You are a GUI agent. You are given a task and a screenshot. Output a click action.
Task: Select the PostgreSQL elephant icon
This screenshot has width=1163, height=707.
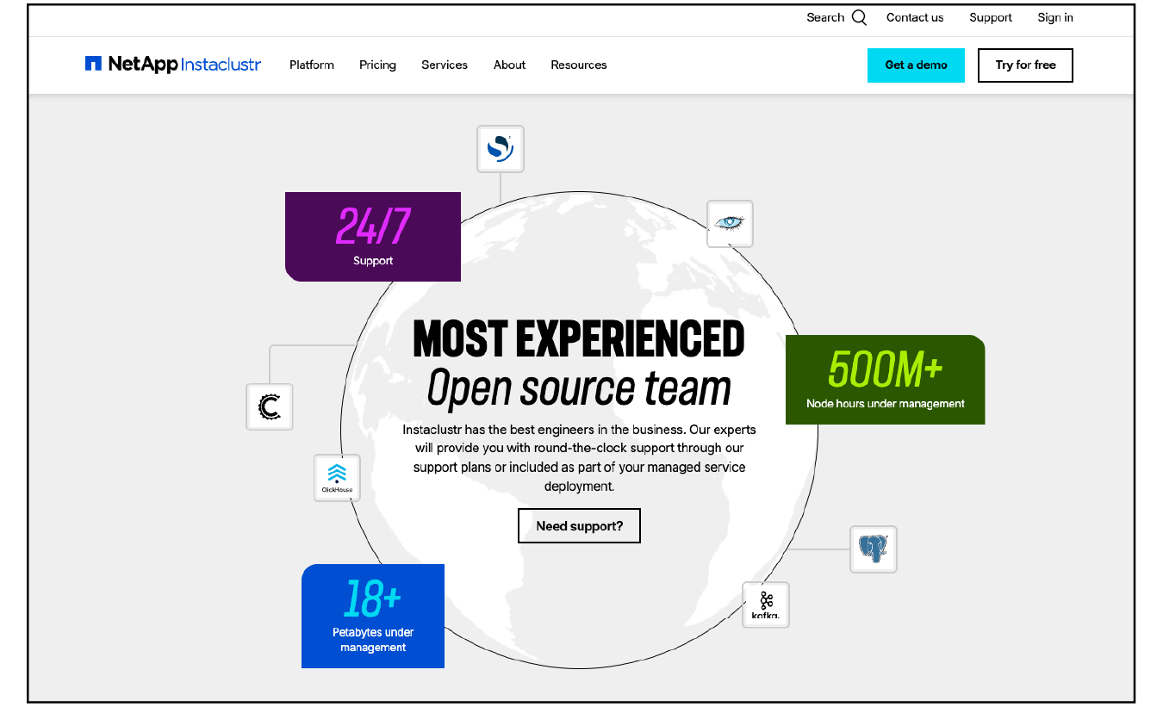tap(873, 549)
